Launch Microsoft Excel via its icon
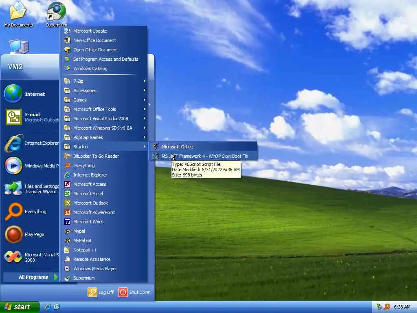This screenshot has width=417, height=313. pyautogui.click(x=67, y=194)
